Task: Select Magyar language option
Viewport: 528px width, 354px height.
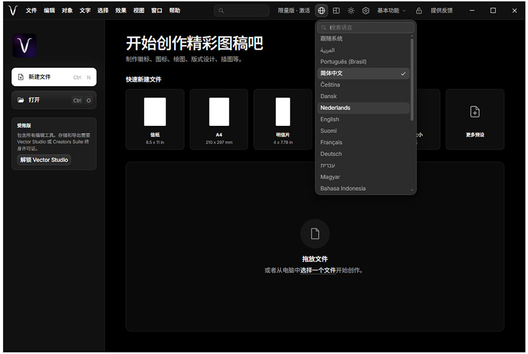Action: pos(363,177)
